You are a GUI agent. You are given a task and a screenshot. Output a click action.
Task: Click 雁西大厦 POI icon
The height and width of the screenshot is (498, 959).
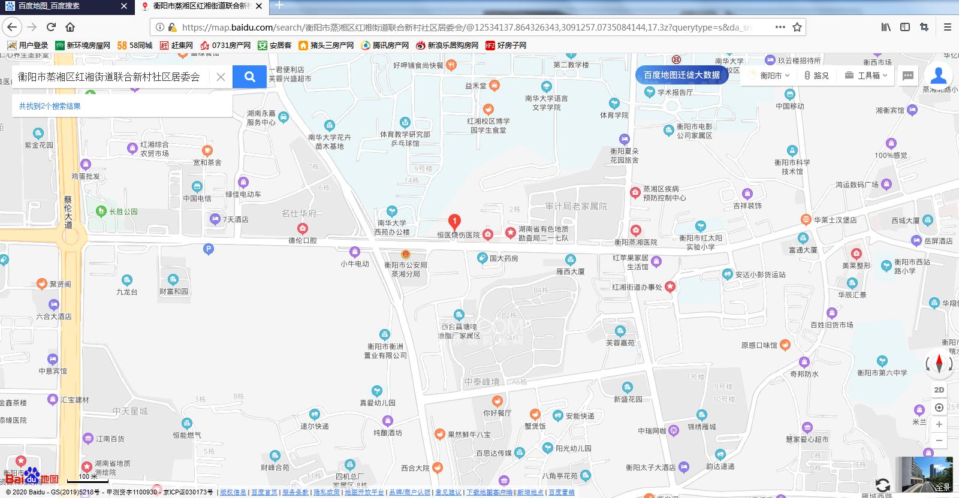pos(570,260)
